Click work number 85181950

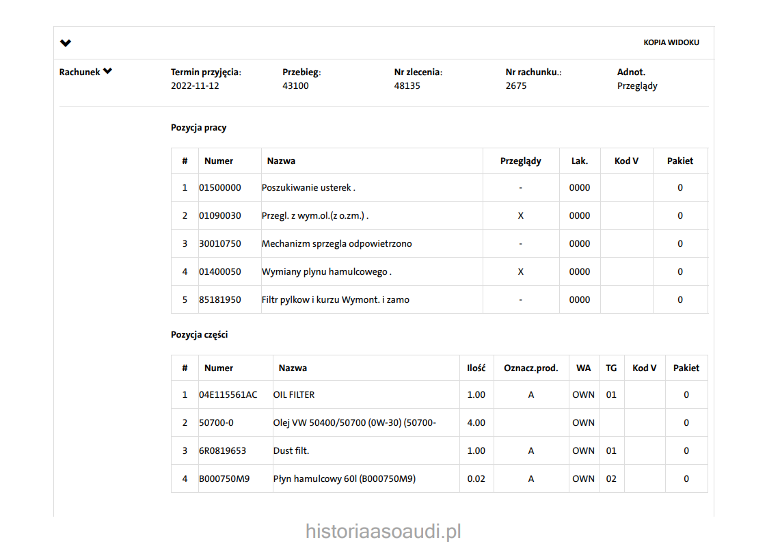(x=220, y=300)
